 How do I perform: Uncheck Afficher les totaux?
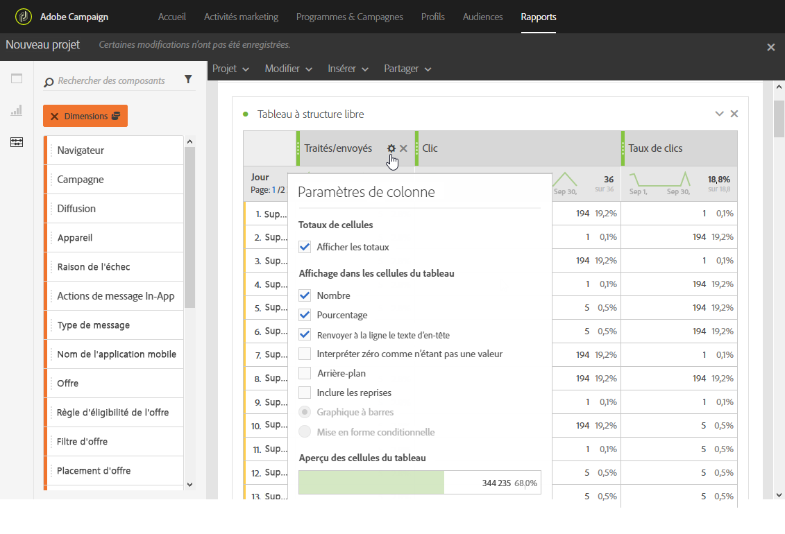(x=305, y=247)
